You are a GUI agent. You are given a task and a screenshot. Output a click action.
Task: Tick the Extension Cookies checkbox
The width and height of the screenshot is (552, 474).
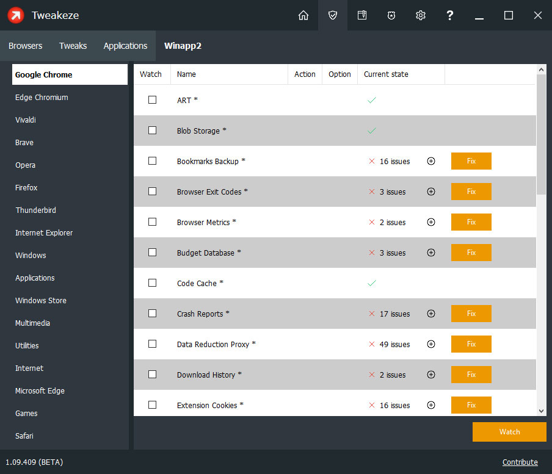tap(152, 404)
